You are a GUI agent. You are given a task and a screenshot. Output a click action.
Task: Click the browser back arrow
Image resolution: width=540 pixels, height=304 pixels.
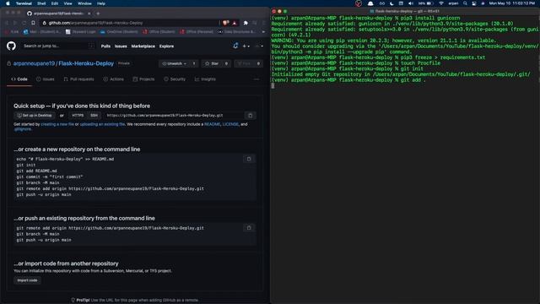[7, 23]
